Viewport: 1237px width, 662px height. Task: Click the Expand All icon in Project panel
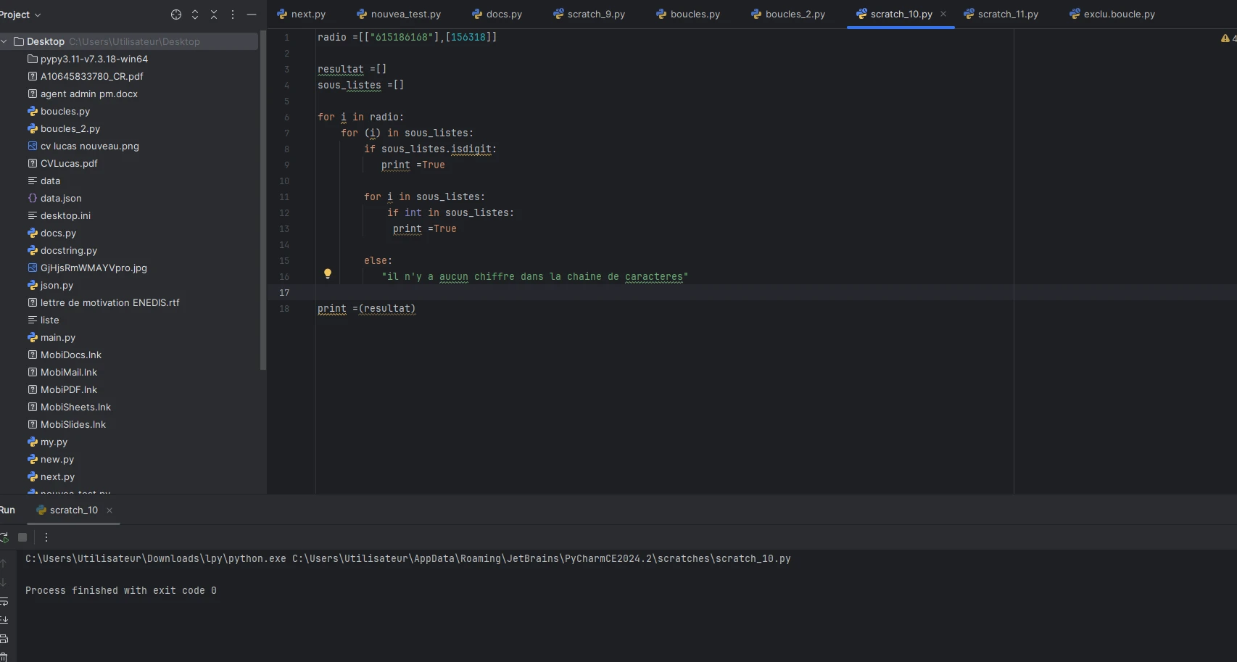click(x=195, y=15)
